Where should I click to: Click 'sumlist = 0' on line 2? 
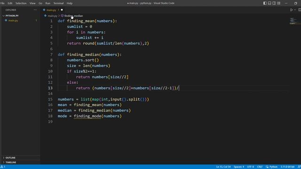[x=79, y=27]
